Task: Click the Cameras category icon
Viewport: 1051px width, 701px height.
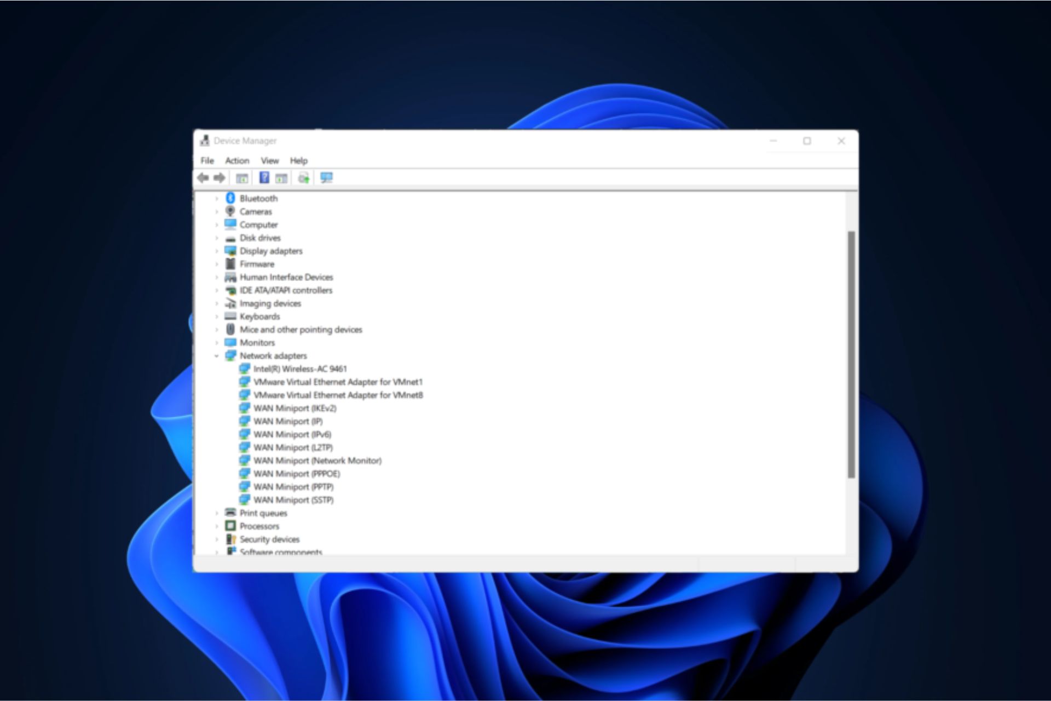Action: (230, 211)
